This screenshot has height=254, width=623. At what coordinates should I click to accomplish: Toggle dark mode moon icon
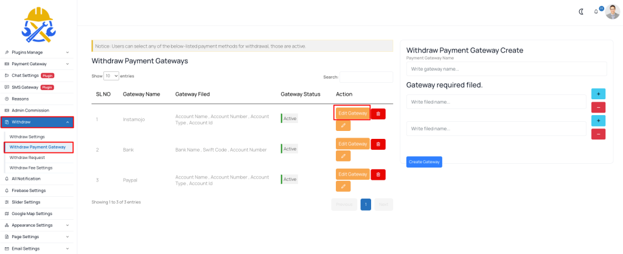(581, 12)
